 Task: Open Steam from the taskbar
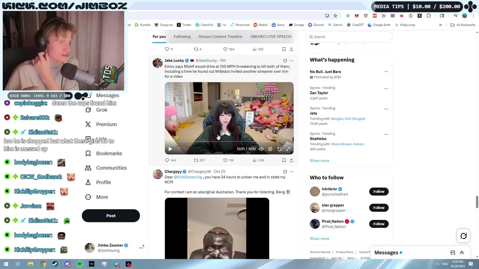[55, 264]
